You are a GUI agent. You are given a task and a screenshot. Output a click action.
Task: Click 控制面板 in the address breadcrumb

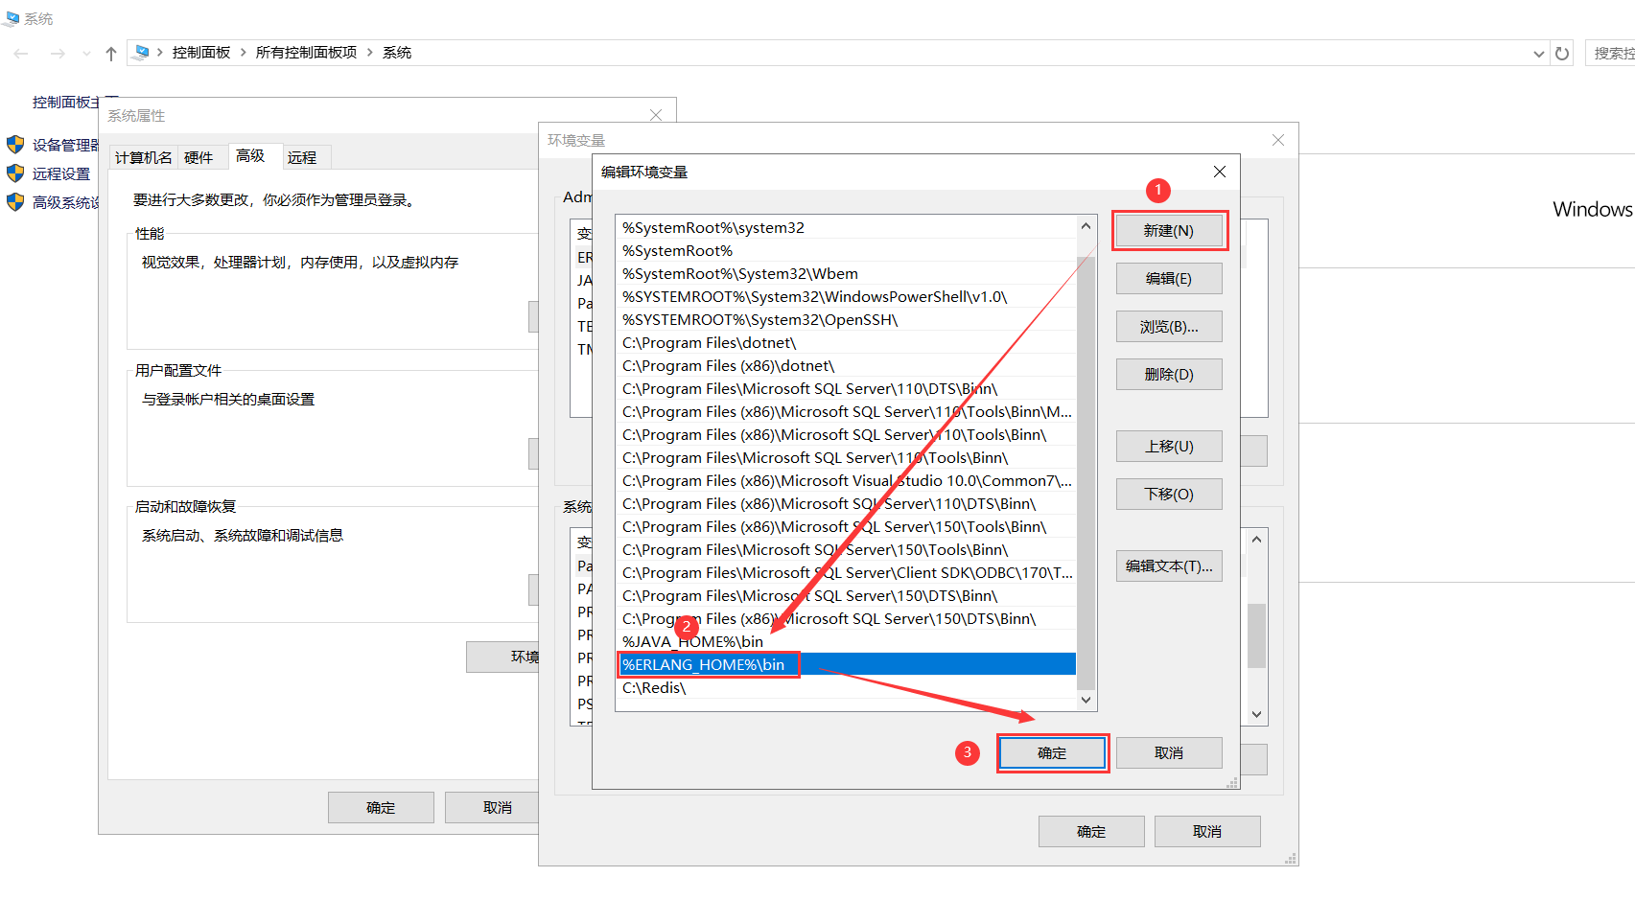point(201,53)
